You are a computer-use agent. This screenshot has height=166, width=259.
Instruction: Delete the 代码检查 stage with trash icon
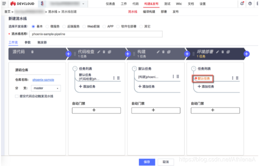[x=104, y=52]
